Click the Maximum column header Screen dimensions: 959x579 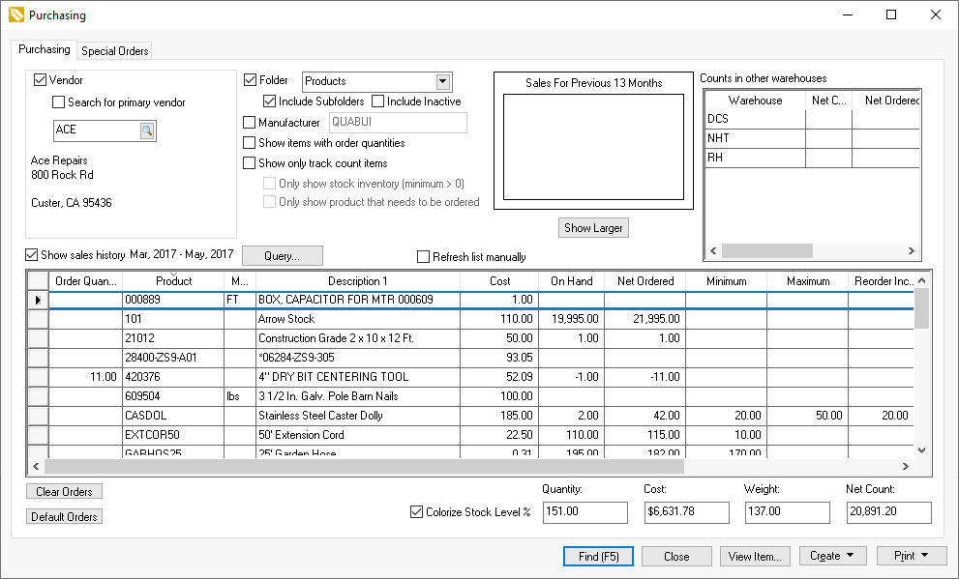808,281
